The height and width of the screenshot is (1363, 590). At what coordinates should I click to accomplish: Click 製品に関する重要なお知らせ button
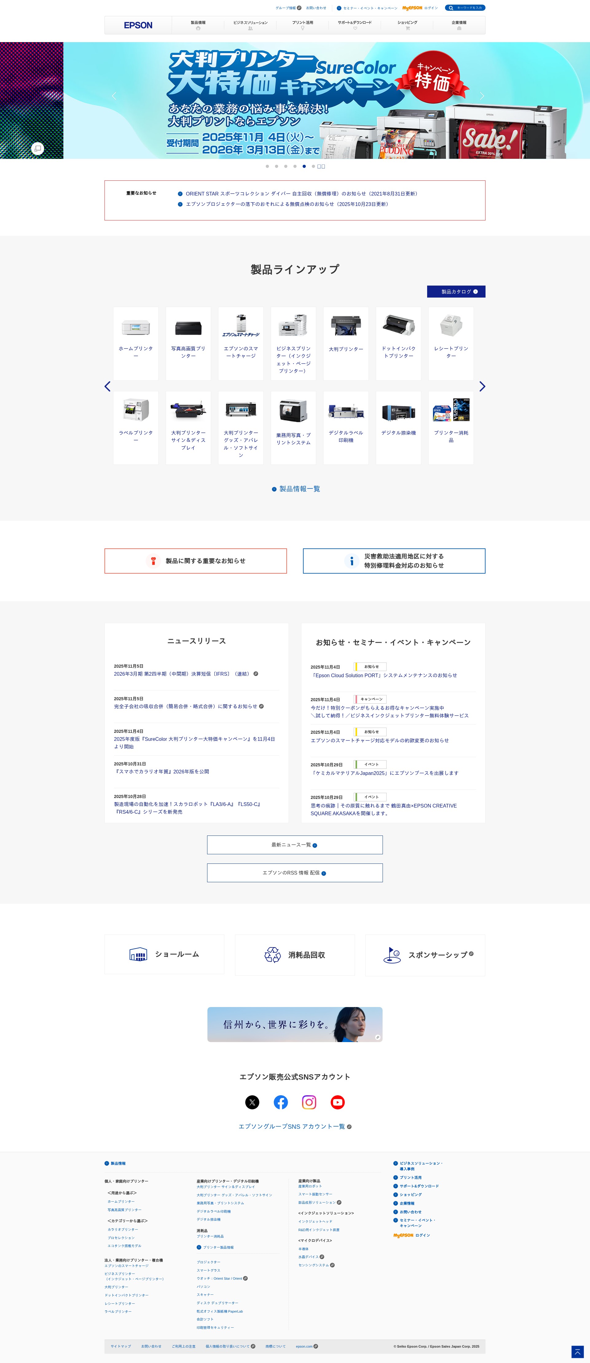click(x=196, y=561)
